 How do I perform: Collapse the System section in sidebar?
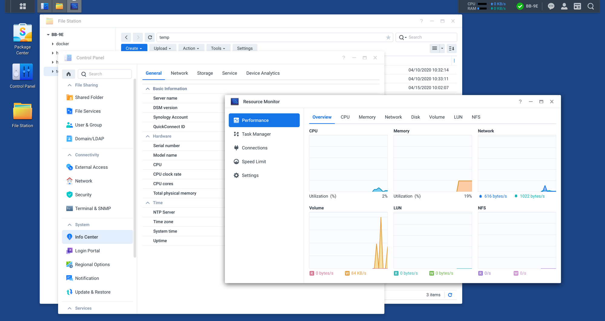(70, 225)
